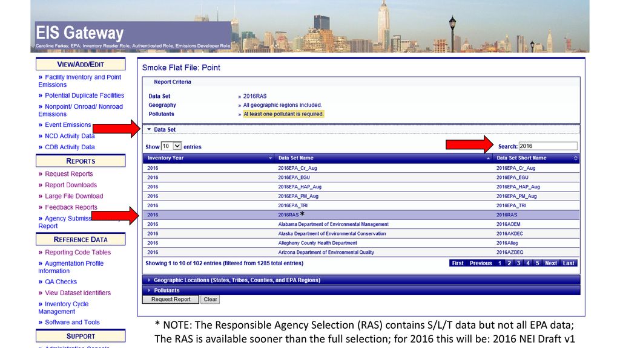Viewport: 620px width, 348px height.
Task: Go to First page of results
Action: click(x=458, y=263)
